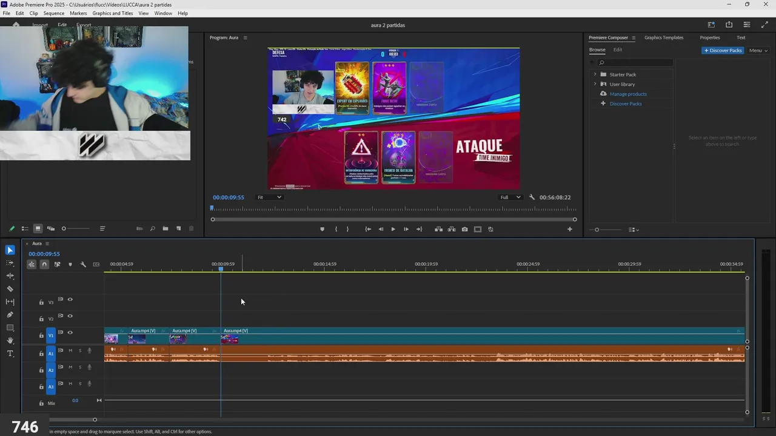The width and height of the screenshot is (776, 436).
Task: Switch to the Properties tab
Action: pyautogui.click(x=710, y=38)
